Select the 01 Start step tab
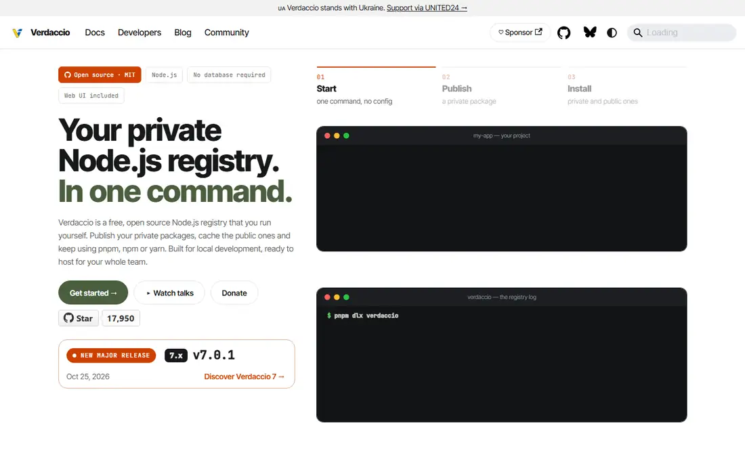This screenshot has width=745, height=466. [x=376, y=87]
